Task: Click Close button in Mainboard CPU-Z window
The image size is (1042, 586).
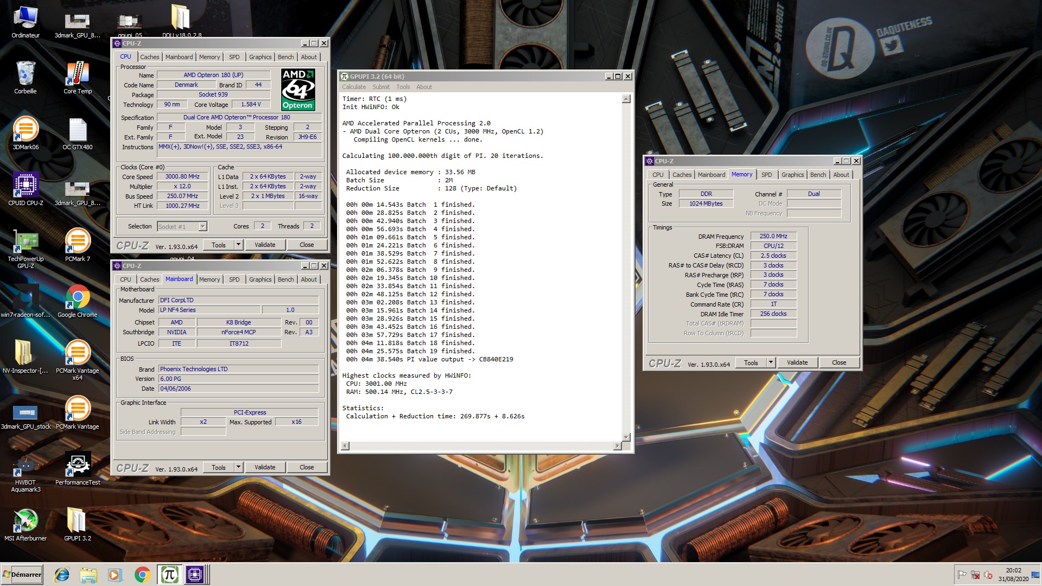Action: [x=307, y=467]
